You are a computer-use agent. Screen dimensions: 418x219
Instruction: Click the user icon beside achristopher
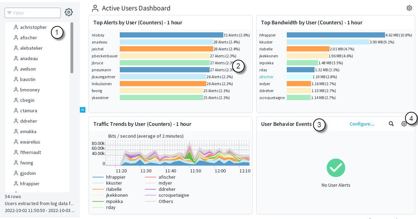pyautogui.click(x=16, y=27)
